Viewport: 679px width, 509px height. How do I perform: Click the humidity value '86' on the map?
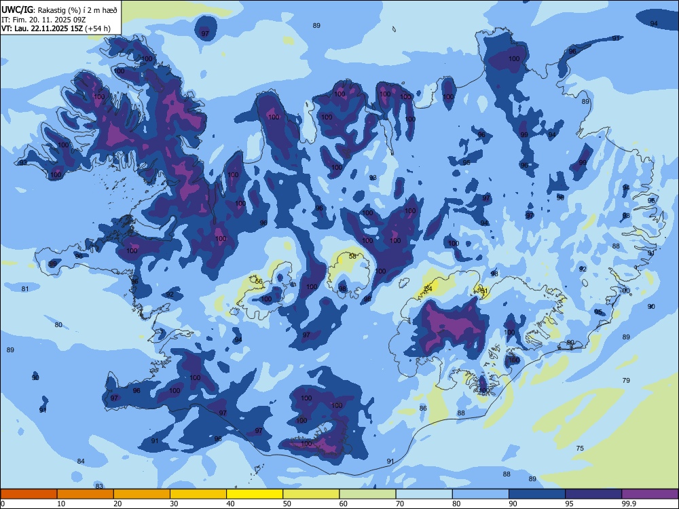[423, 408]
